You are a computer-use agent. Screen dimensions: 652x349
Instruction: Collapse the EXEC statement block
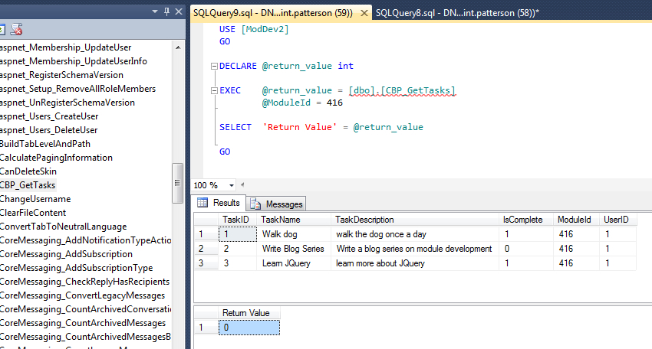pos(214,90)
